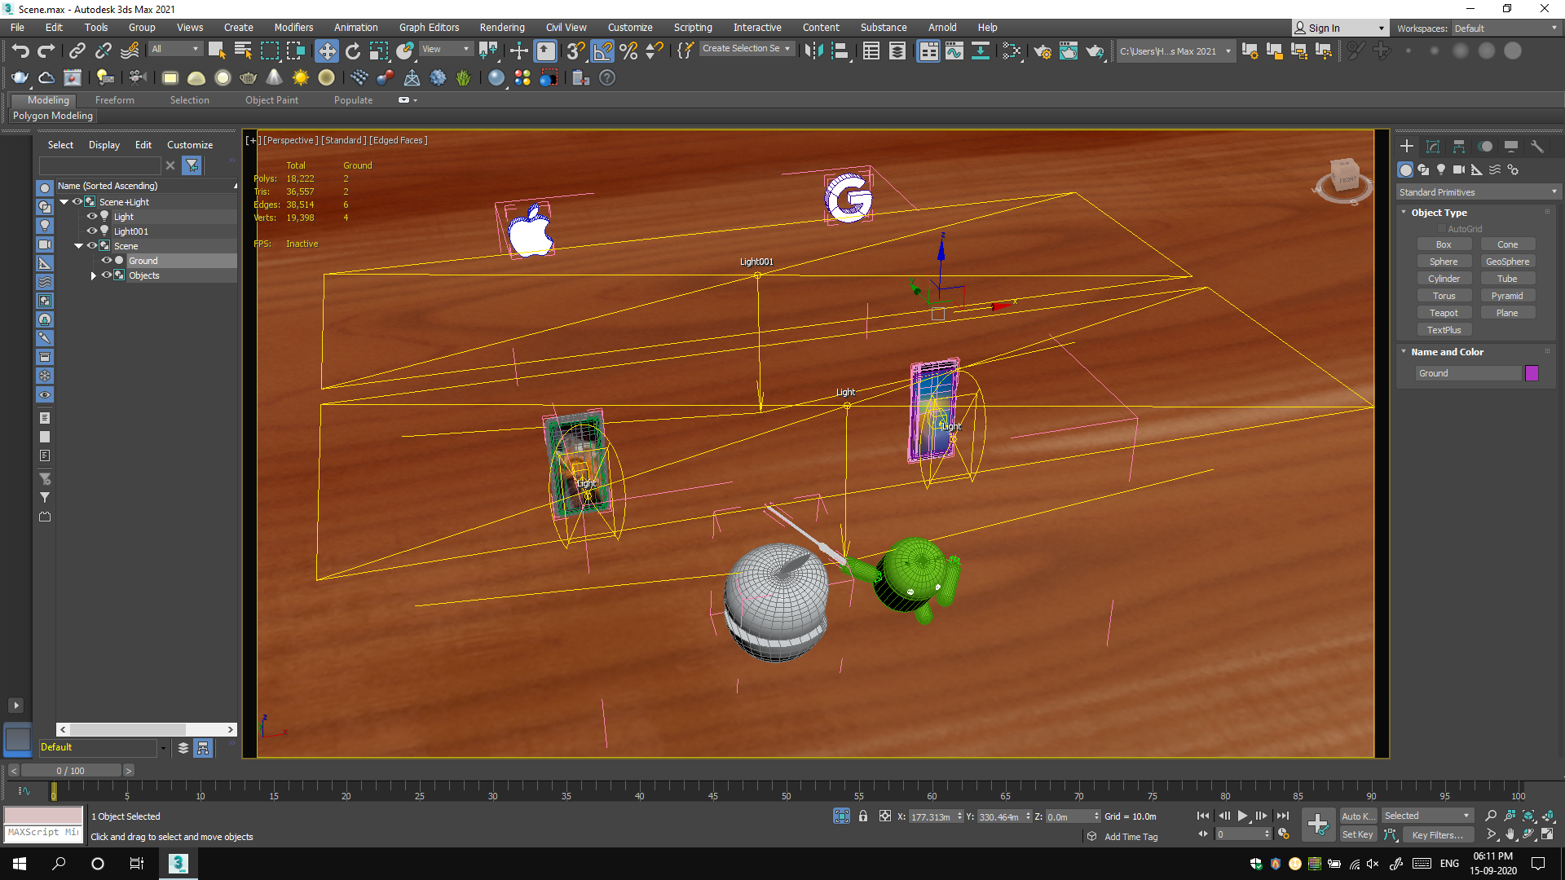Open the Hierarchy command panel tab
Image resolution: width=1565 pixels, height=880 pixels.
1459,147
